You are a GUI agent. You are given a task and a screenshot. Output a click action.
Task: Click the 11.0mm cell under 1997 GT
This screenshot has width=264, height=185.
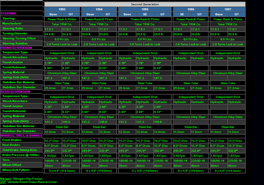click(x=236, y=132)
